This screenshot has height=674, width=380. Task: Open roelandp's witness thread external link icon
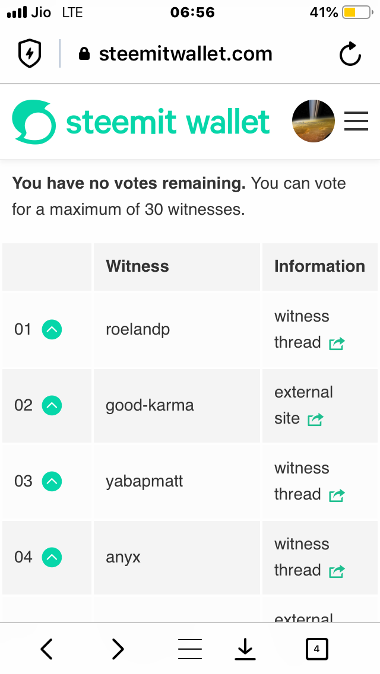point(337,344)
